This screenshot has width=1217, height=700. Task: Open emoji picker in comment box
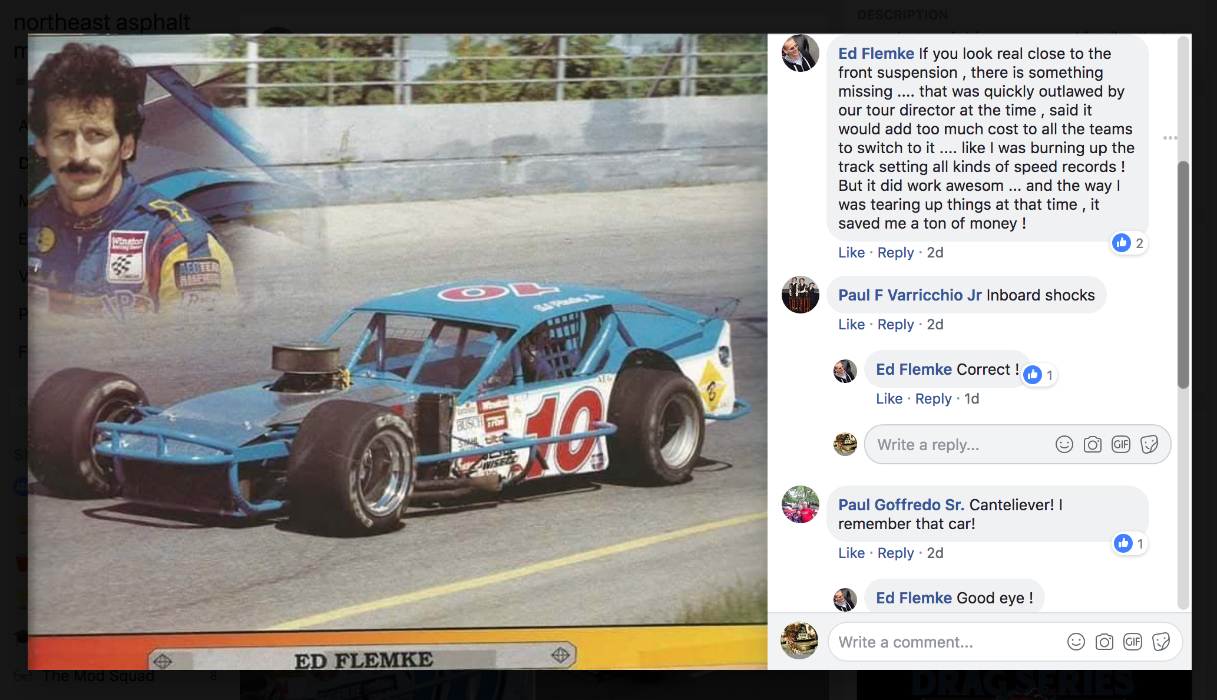[1076, 642]
